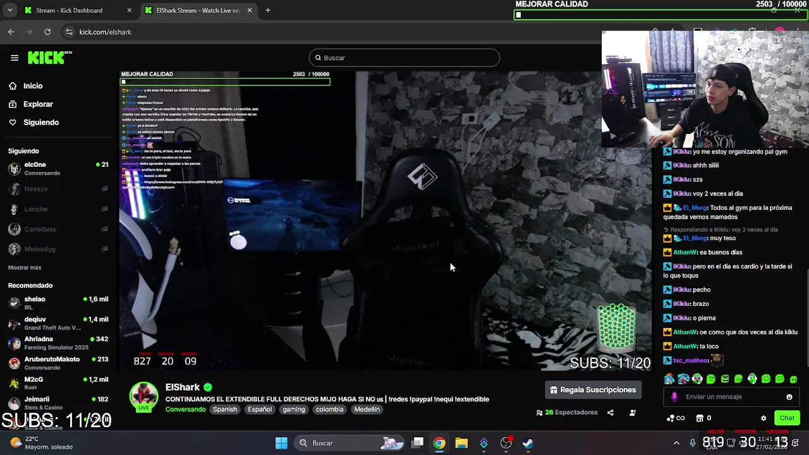Show hidden system tray icons
Viewport: 809px width, 455px height.
pyautogui.click(x=676, y=443)
